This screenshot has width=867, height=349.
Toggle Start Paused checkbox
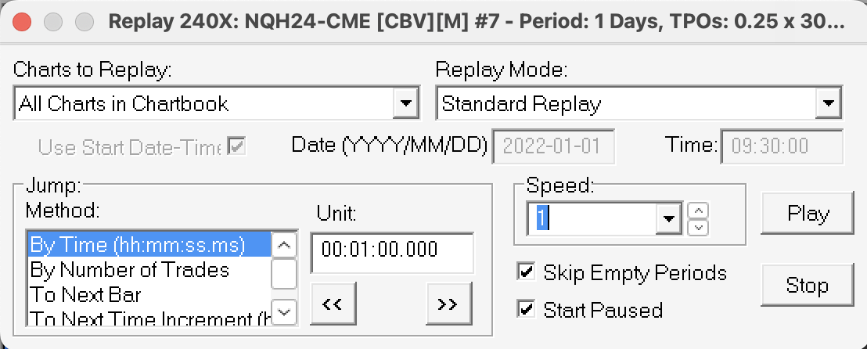coord(527,309)
